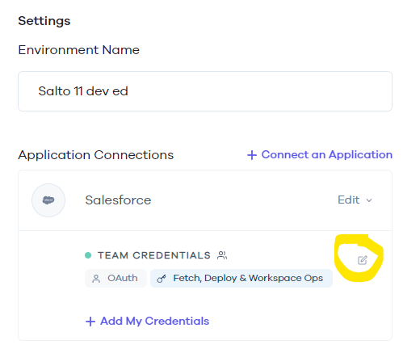Click the Add My Credentials link

point(147,321)
